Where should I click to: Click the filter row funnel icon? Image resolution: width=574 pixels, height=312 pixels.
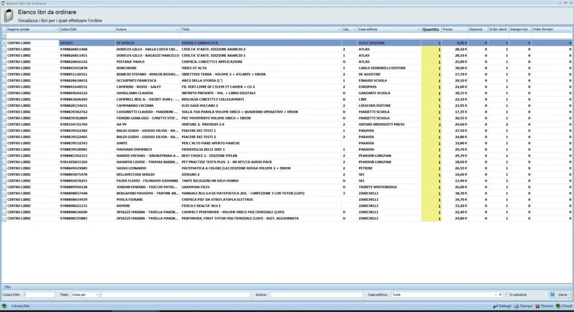(x=4, y=36)
